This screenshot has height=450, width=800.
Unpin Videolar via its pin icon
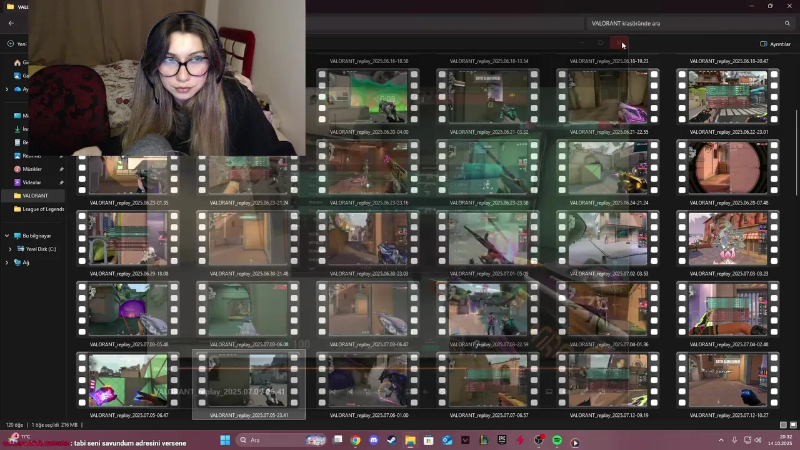coord(61,182)
